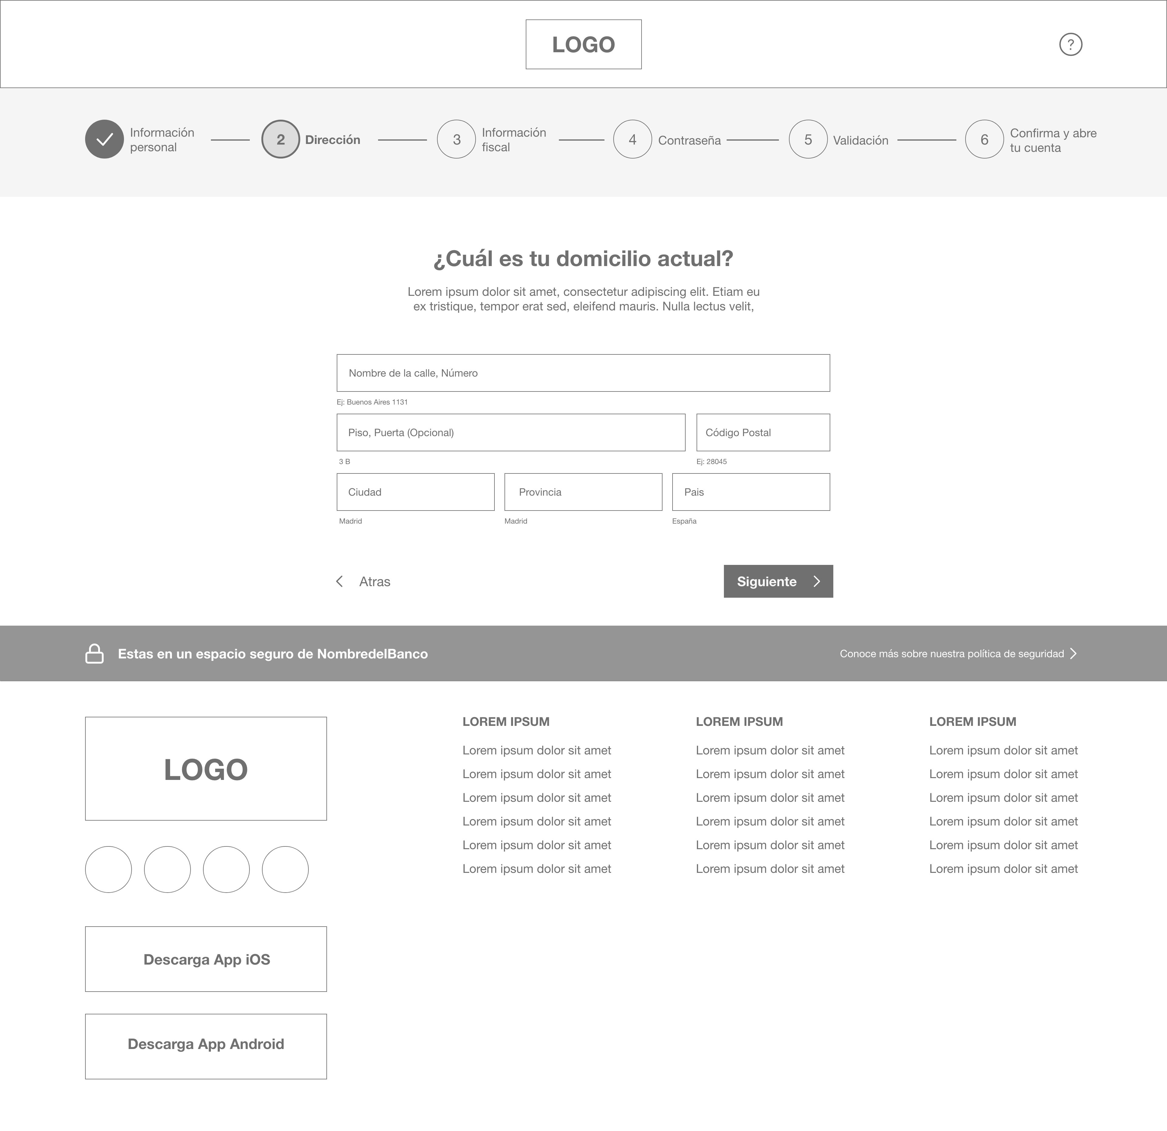Click hint text Ej: Buenos Aires 1131
Screen dimensions: 1167x1131
click(372, 402)
